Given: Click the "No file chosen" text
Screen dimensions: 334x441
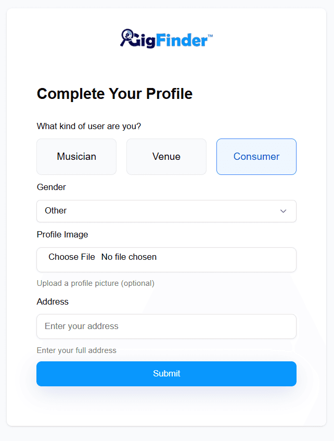Looking at the screenshot, I should (x=129, y=257).
